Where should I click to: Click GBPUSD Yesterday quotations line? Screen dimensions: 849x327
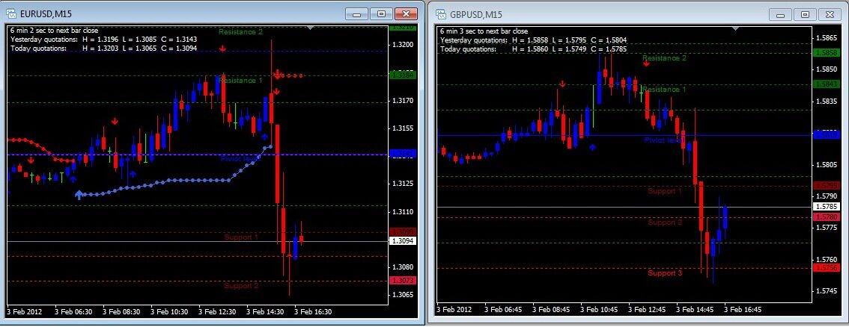click(x=533, y=40)
